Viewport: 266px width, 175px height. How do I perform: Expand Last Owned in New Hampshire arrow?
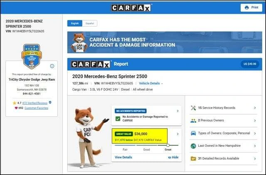pyautogui.click(x=255, y=146)
